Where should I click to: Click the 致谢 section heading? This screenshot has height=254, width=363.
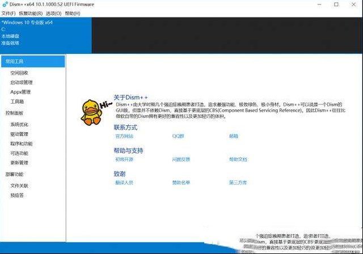120,173
